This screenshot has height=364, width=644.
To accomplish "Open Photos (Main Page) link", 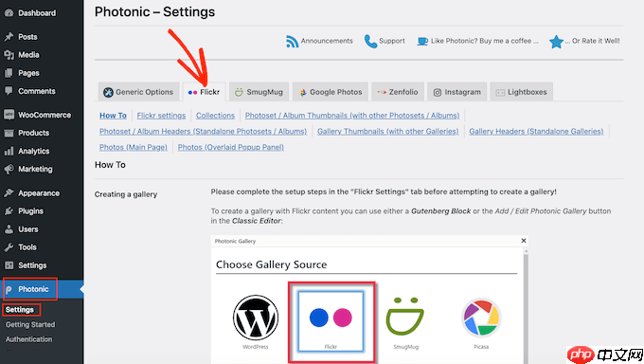I will tap(134, 147).
